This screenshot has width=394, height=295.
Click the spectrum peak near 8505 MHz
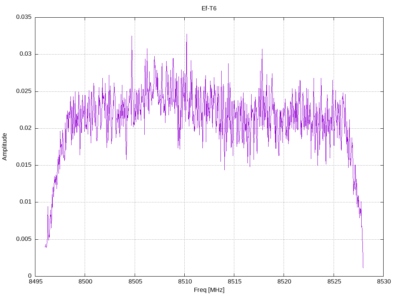(x=132, y=36)
